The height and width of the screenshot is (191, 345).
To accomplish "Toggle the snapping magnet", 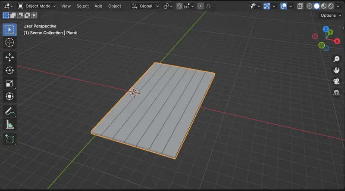I will (179, 6).
